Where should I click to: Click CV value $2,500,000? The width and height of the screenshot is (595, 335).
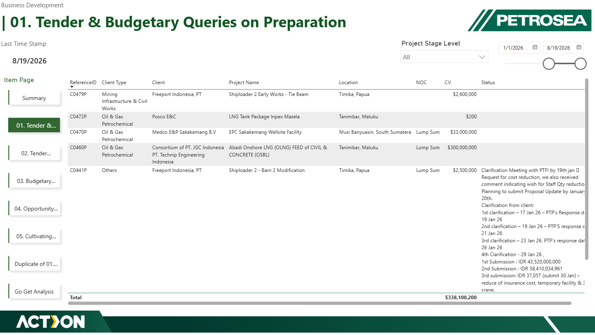[465, 170]
